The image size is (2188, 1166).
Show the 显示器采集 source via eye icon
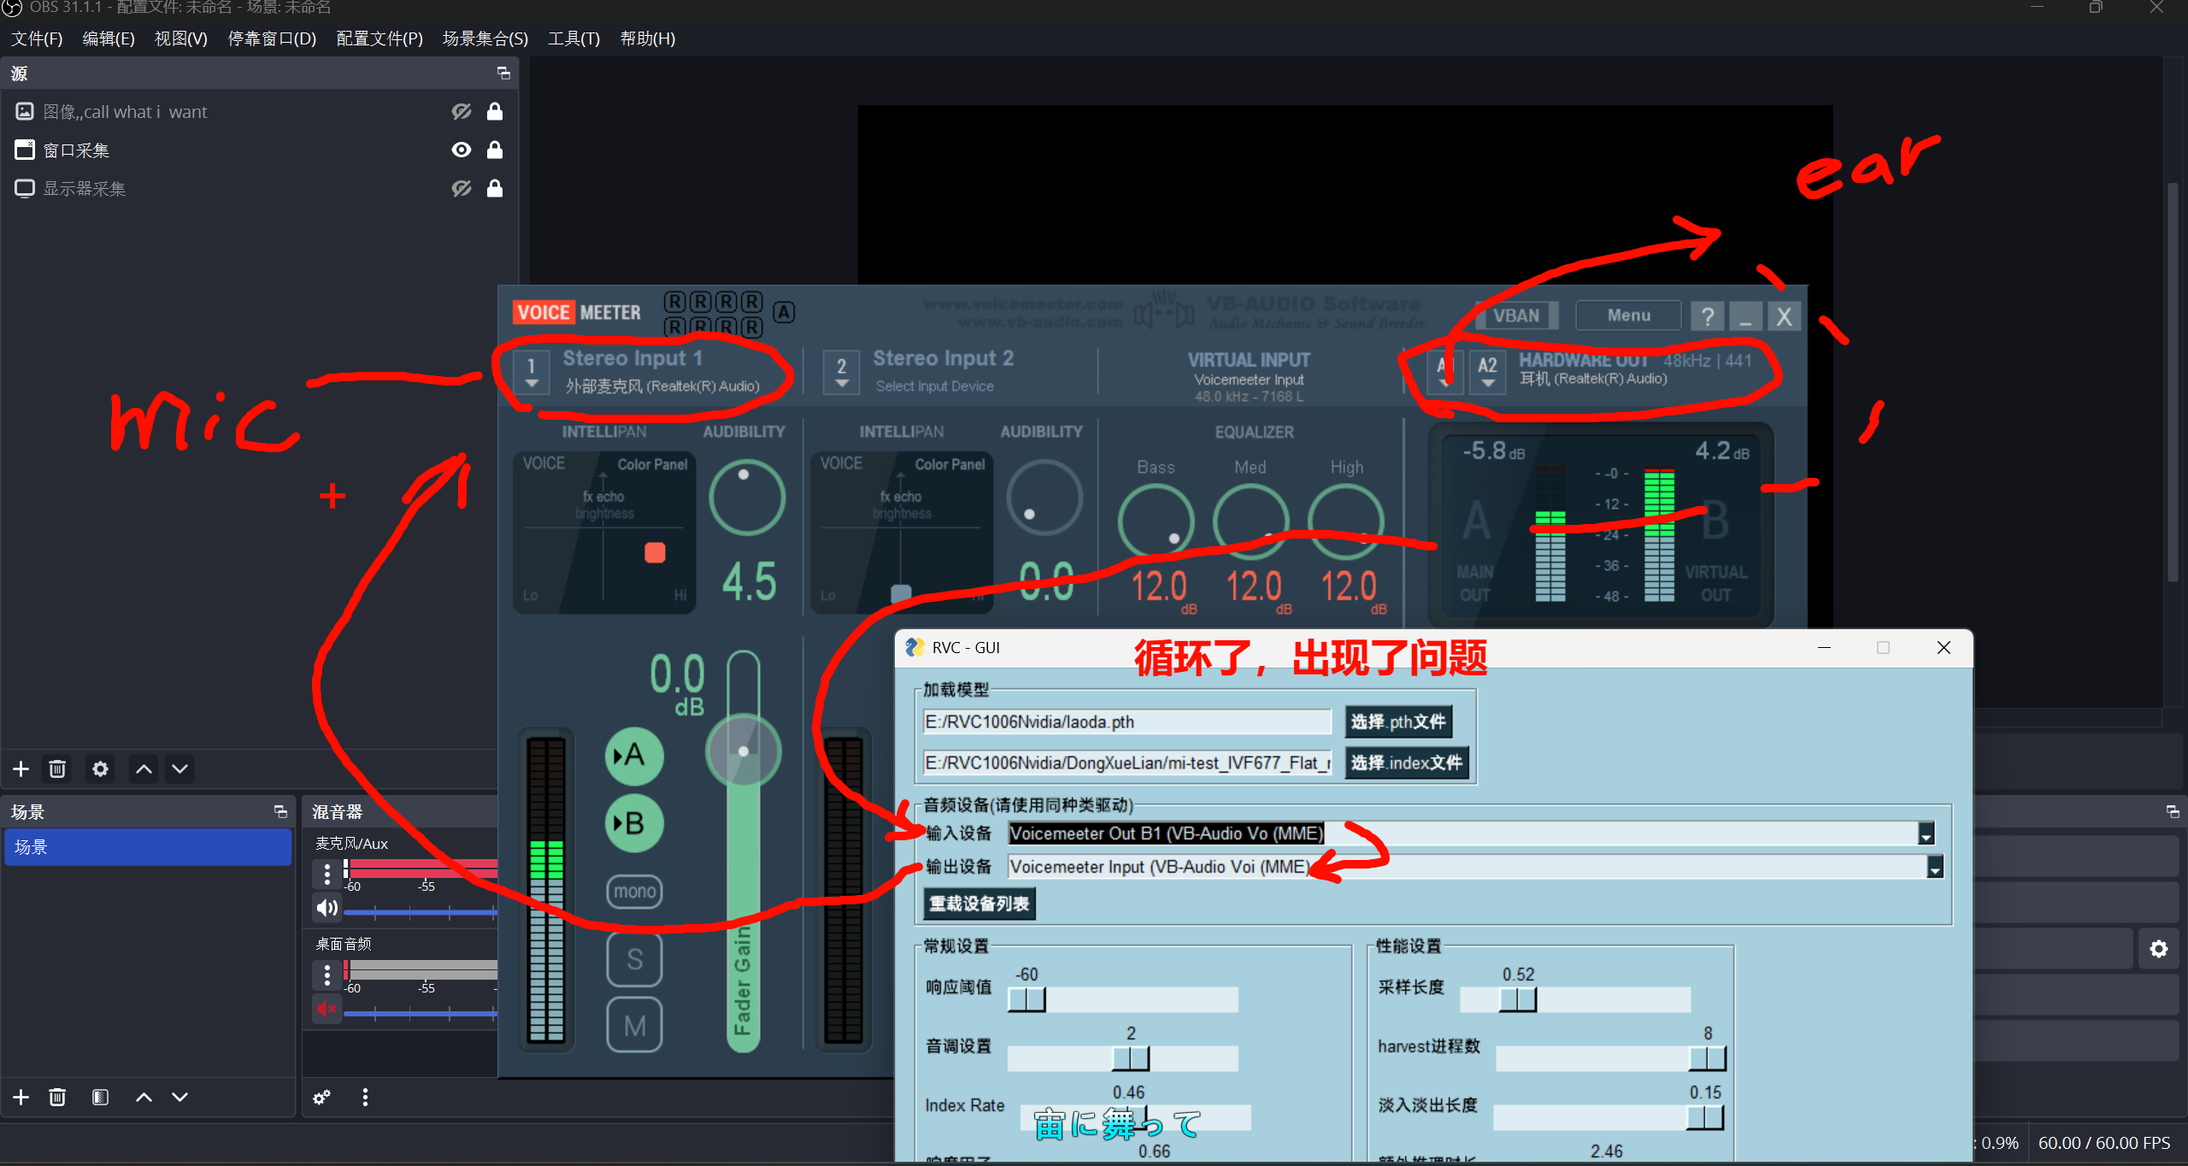[x=462, y=189]
